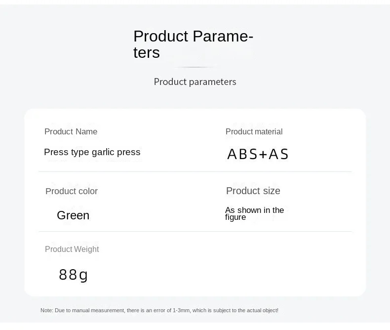This screenshot has height=330, width=390.
Task: Select the "88g" weight value
Action: click(73, 275)
